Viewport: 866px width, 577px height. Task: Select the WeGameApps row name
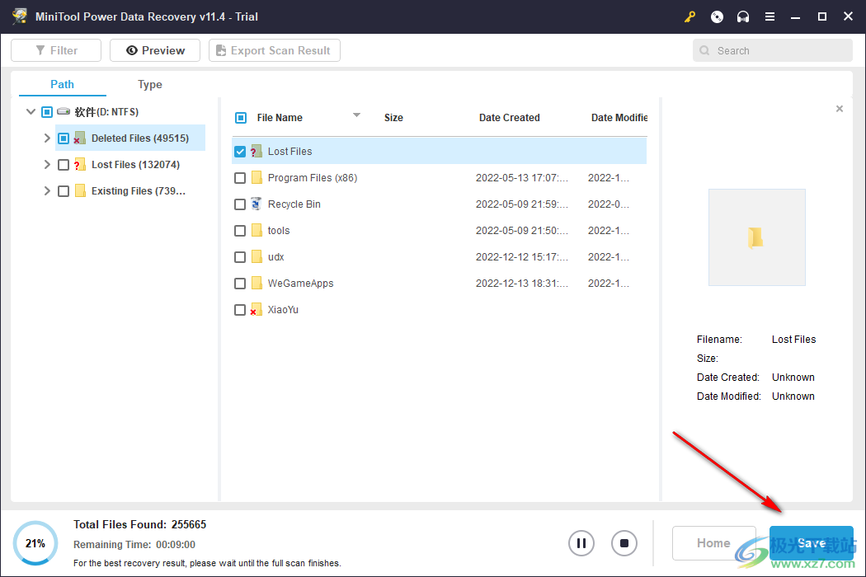300,284
